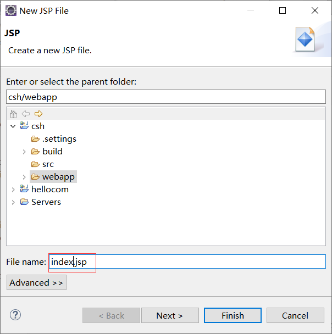Click the Finish button

(x=233, y=315)
